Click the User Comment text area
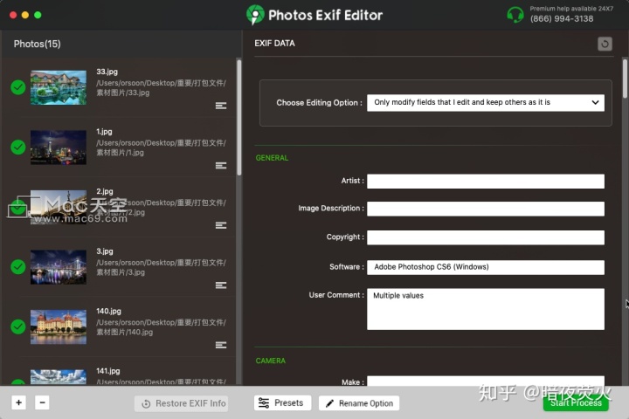Screen dimensions: 629x419 pyautogui.click(x=486, y=309)
